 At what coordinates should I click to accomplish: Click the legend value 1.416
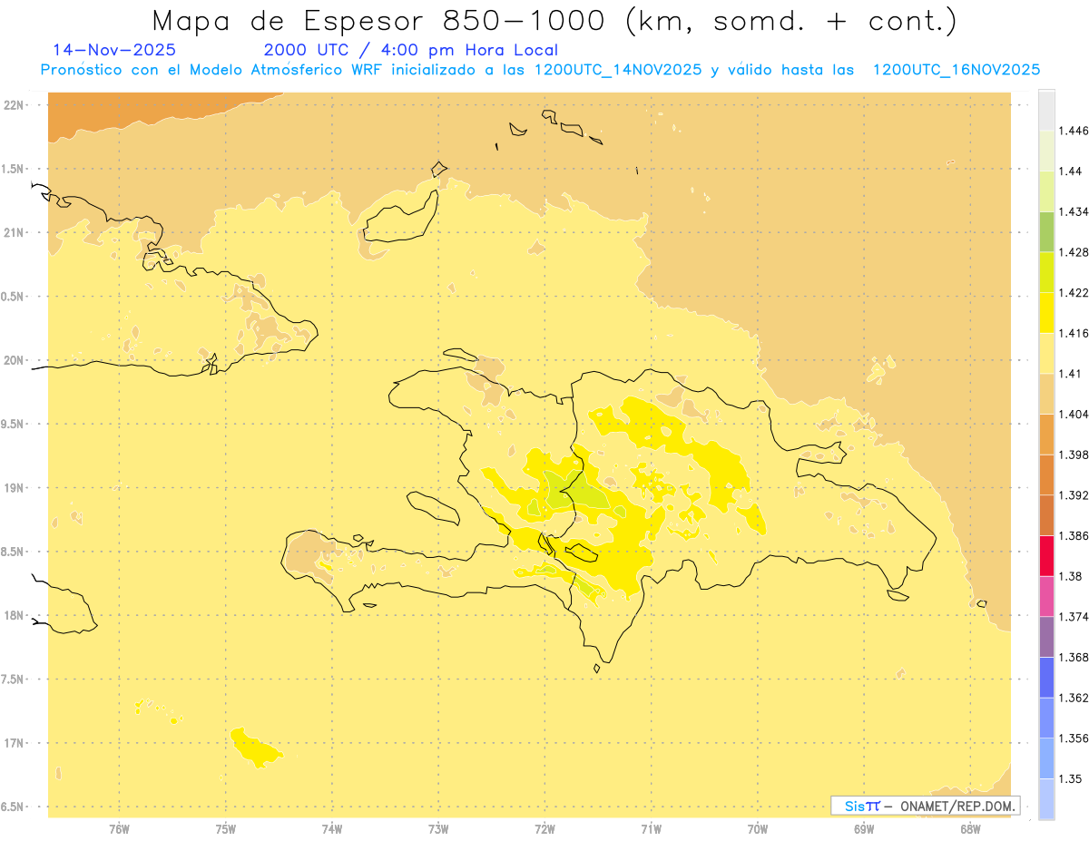[x=1074, y=333]
